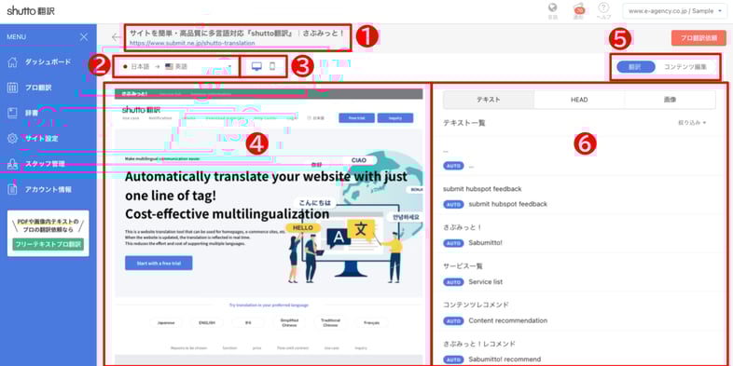The height and width of the screenshot is (366, 733).
Task: Select the コンテンツ編集 mode toggle
Action: click(x=685, y=67)
